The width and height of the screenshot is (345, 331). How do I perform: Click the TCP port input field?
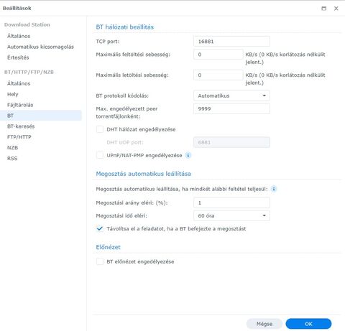point(231,42)
